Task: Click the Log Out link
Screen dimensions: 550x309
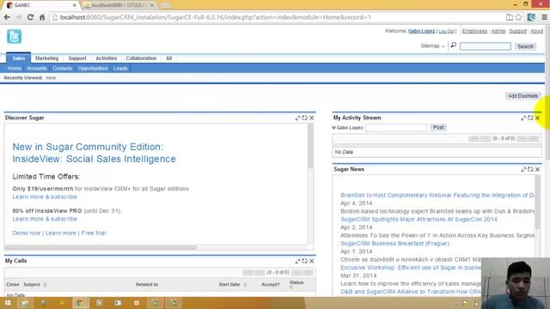Action: point(447,31)
